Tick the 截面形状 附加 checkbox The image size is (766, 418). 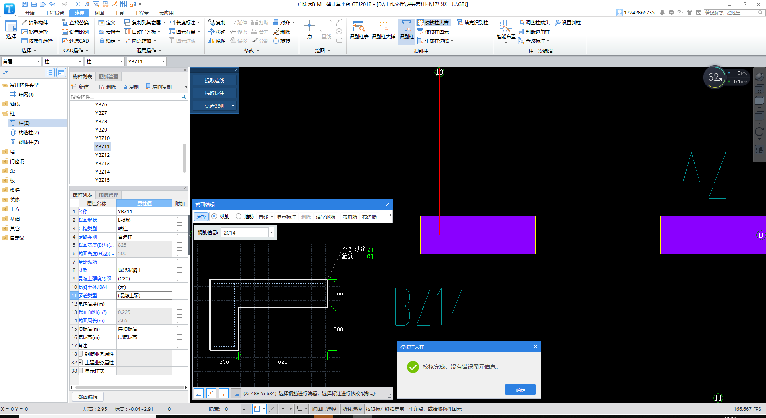(180, 220)
